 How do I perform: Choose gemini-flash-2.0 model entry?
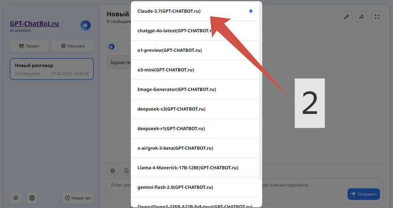(195, 187)
